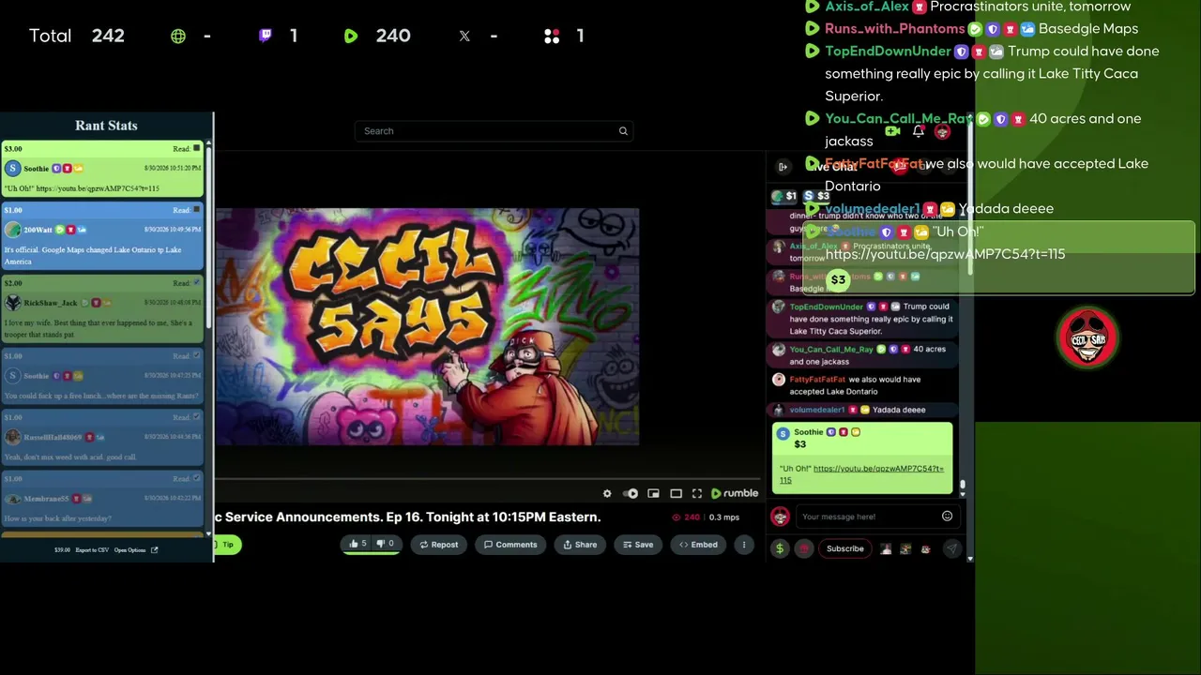Click the Twitch viewer count icon
This screenshot has height=675, width=1201.
pyautogui.click(x=266, y=36)
